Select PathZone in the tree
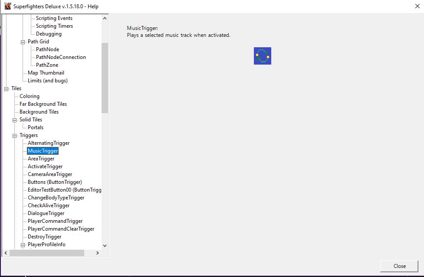424x277 pixels. [47, 65]
